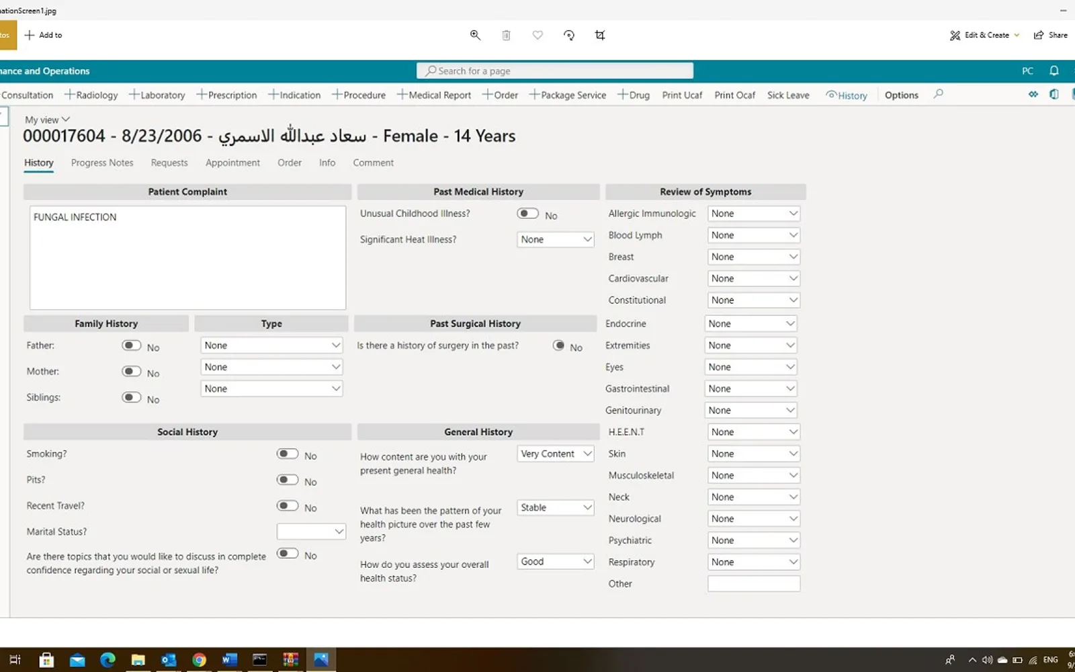
Task: Open Allergic Immunologic dropdown
Action: click(x=754, y=213)
